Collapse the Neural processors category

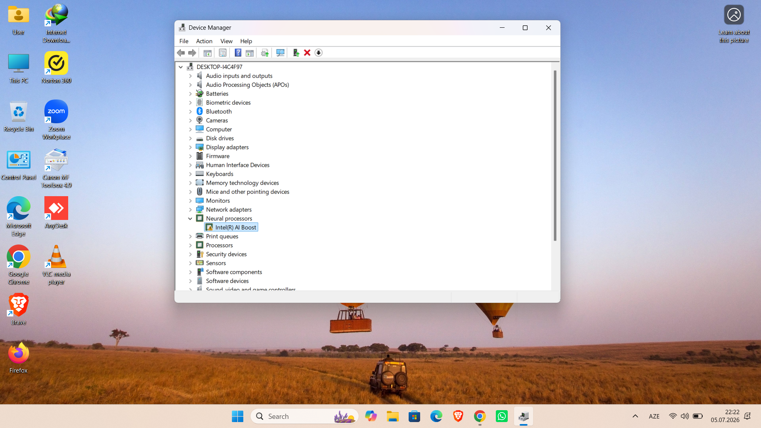coord(190,218)
